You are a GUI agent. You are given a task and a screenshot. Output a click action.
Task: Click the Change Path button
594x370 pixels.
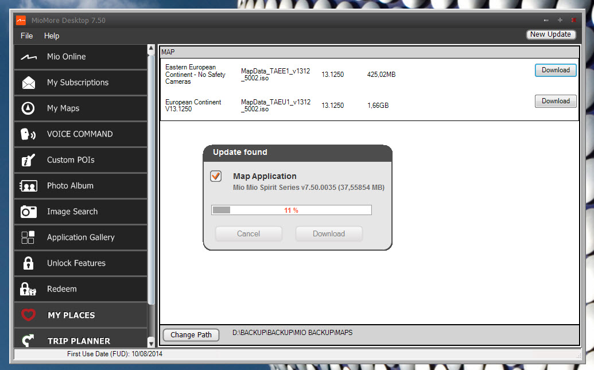[x=191, y=335]
